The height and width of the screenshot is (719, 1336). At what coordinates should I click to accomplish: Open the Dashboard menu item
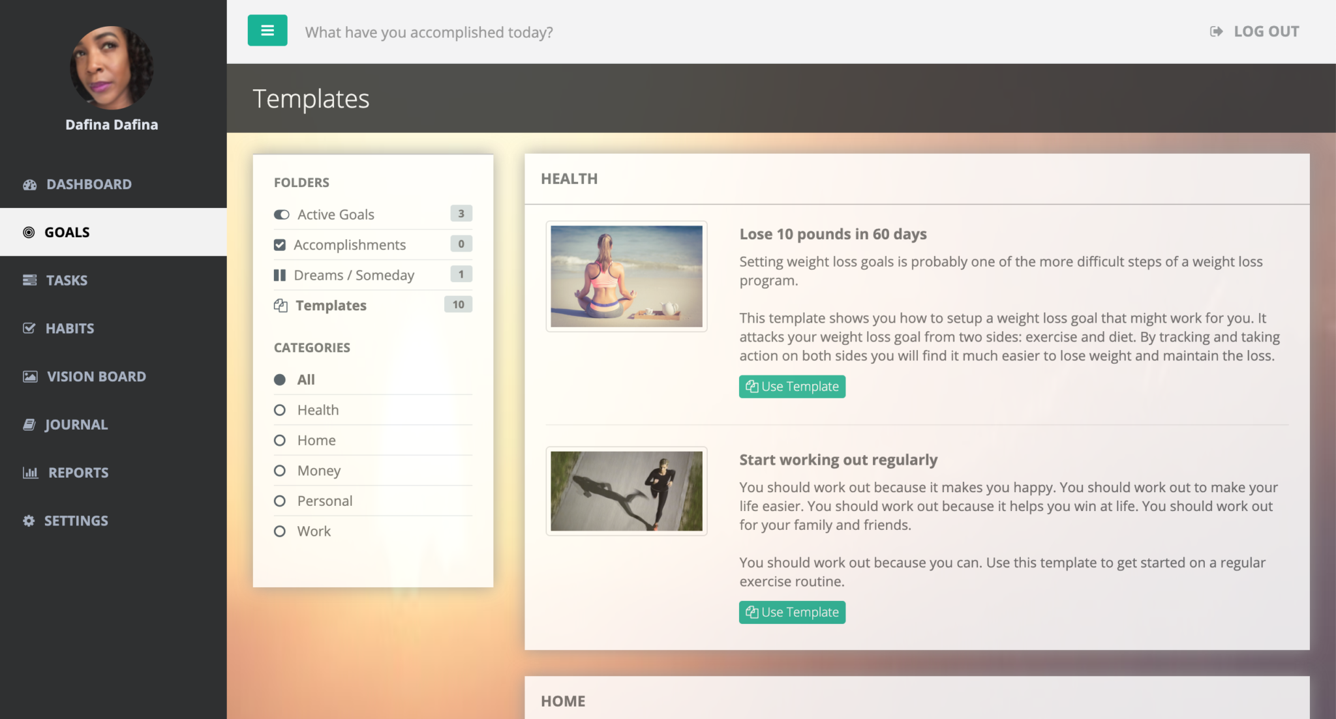point(114,184)
